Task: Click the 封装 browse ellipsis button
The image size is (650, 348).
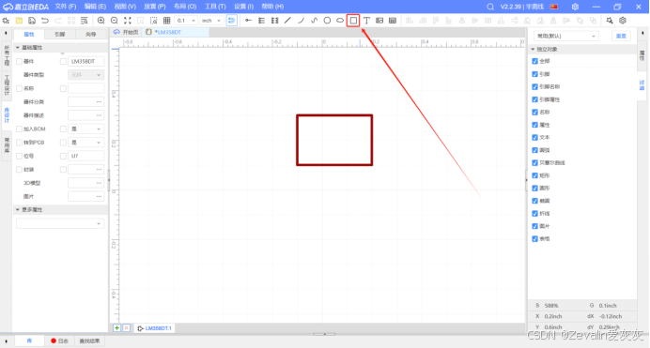Action: click(99, 169)
